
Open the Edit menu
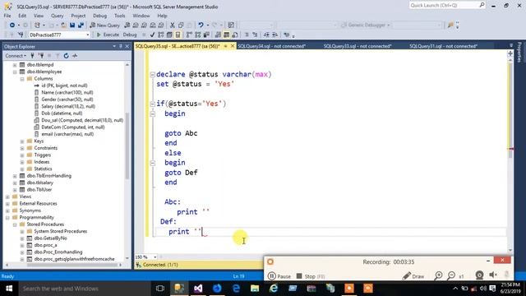pyautogui.click(x=22, y=16)
